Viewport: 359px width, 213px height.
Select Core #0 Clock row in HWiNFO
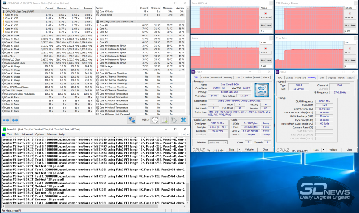coord(48,35)
